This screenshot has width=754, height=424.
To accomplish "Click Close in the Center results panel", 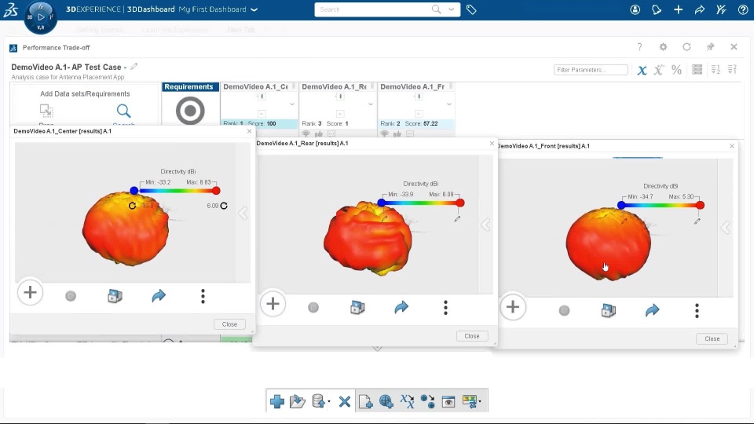I will click(229, 324).
